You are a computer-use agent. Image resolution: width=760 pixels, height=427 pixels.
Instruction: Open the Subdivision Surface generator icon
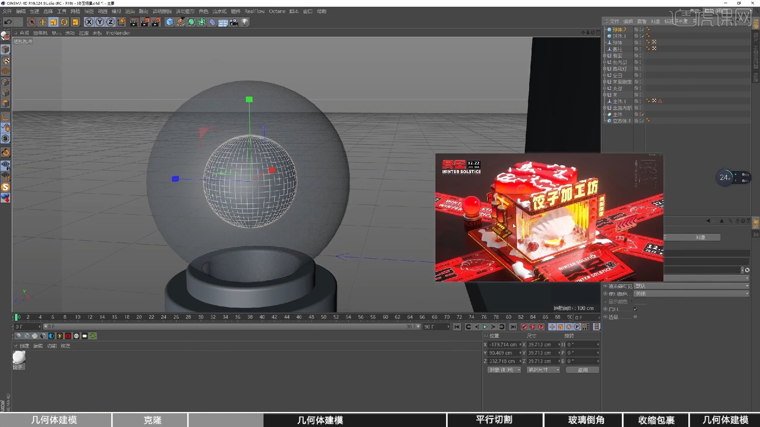tap(191, 22)
